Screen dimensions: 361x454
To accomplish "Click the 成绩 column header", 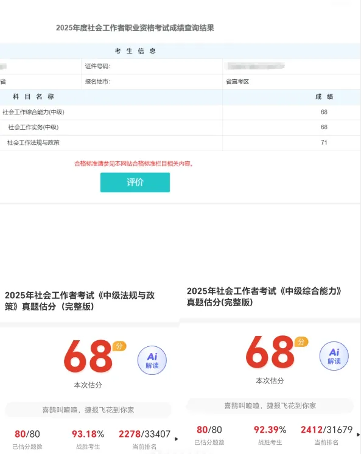I will coord(324,97).
